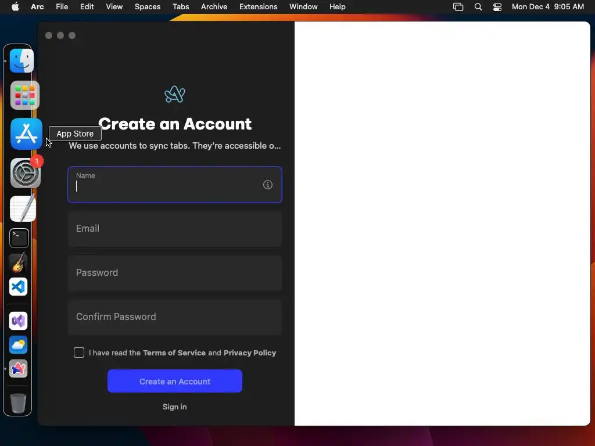Image resolution: width=595 pixels, height=446 pixels.
Task: Launch the App Store dock icon
Action: tap(26, 134)
